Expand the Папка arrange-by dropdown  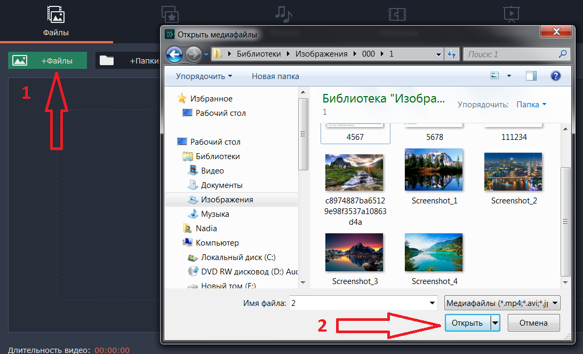[x=531, y=105]
